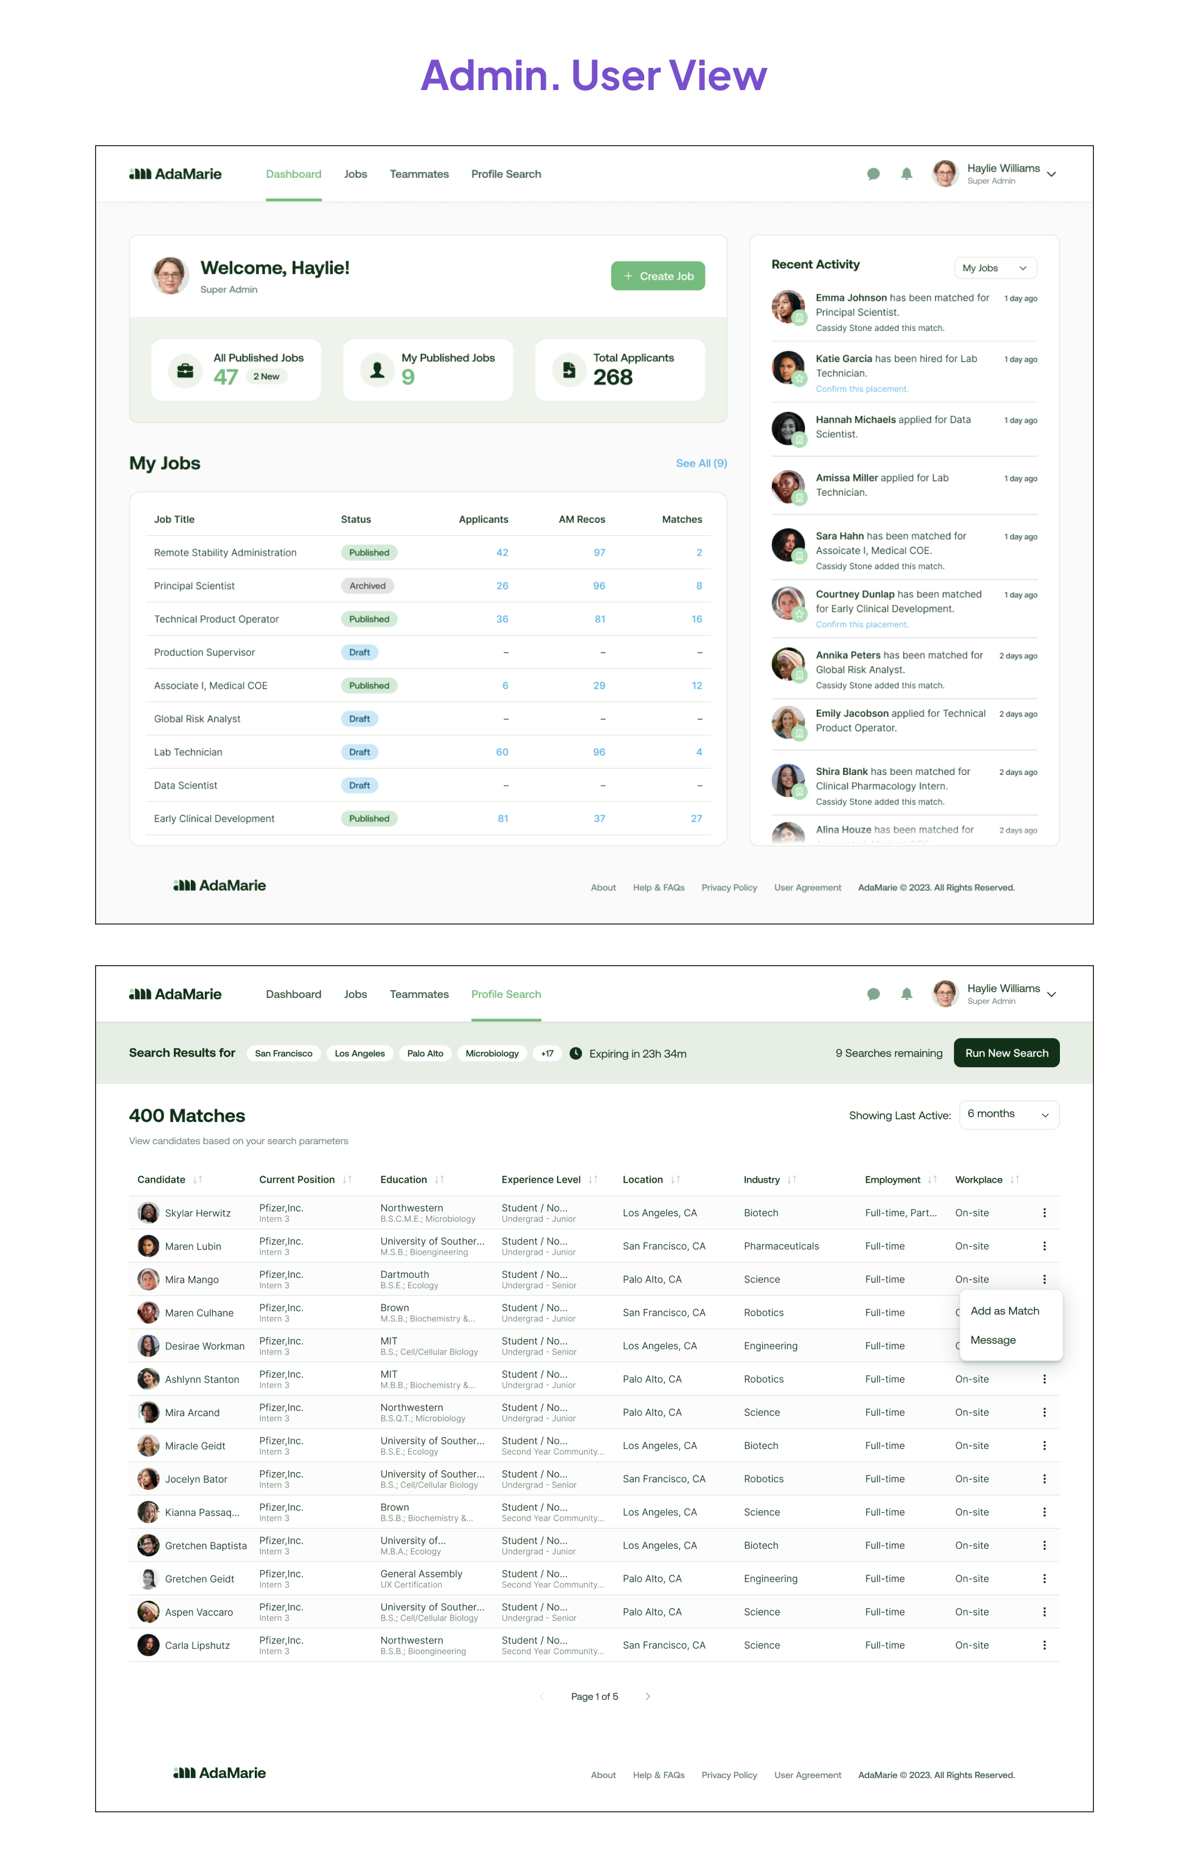Open the See All (9) jobs link

[701, 463]
